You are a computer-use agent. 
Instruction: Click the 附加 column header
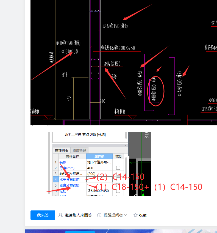coord(118,156)
